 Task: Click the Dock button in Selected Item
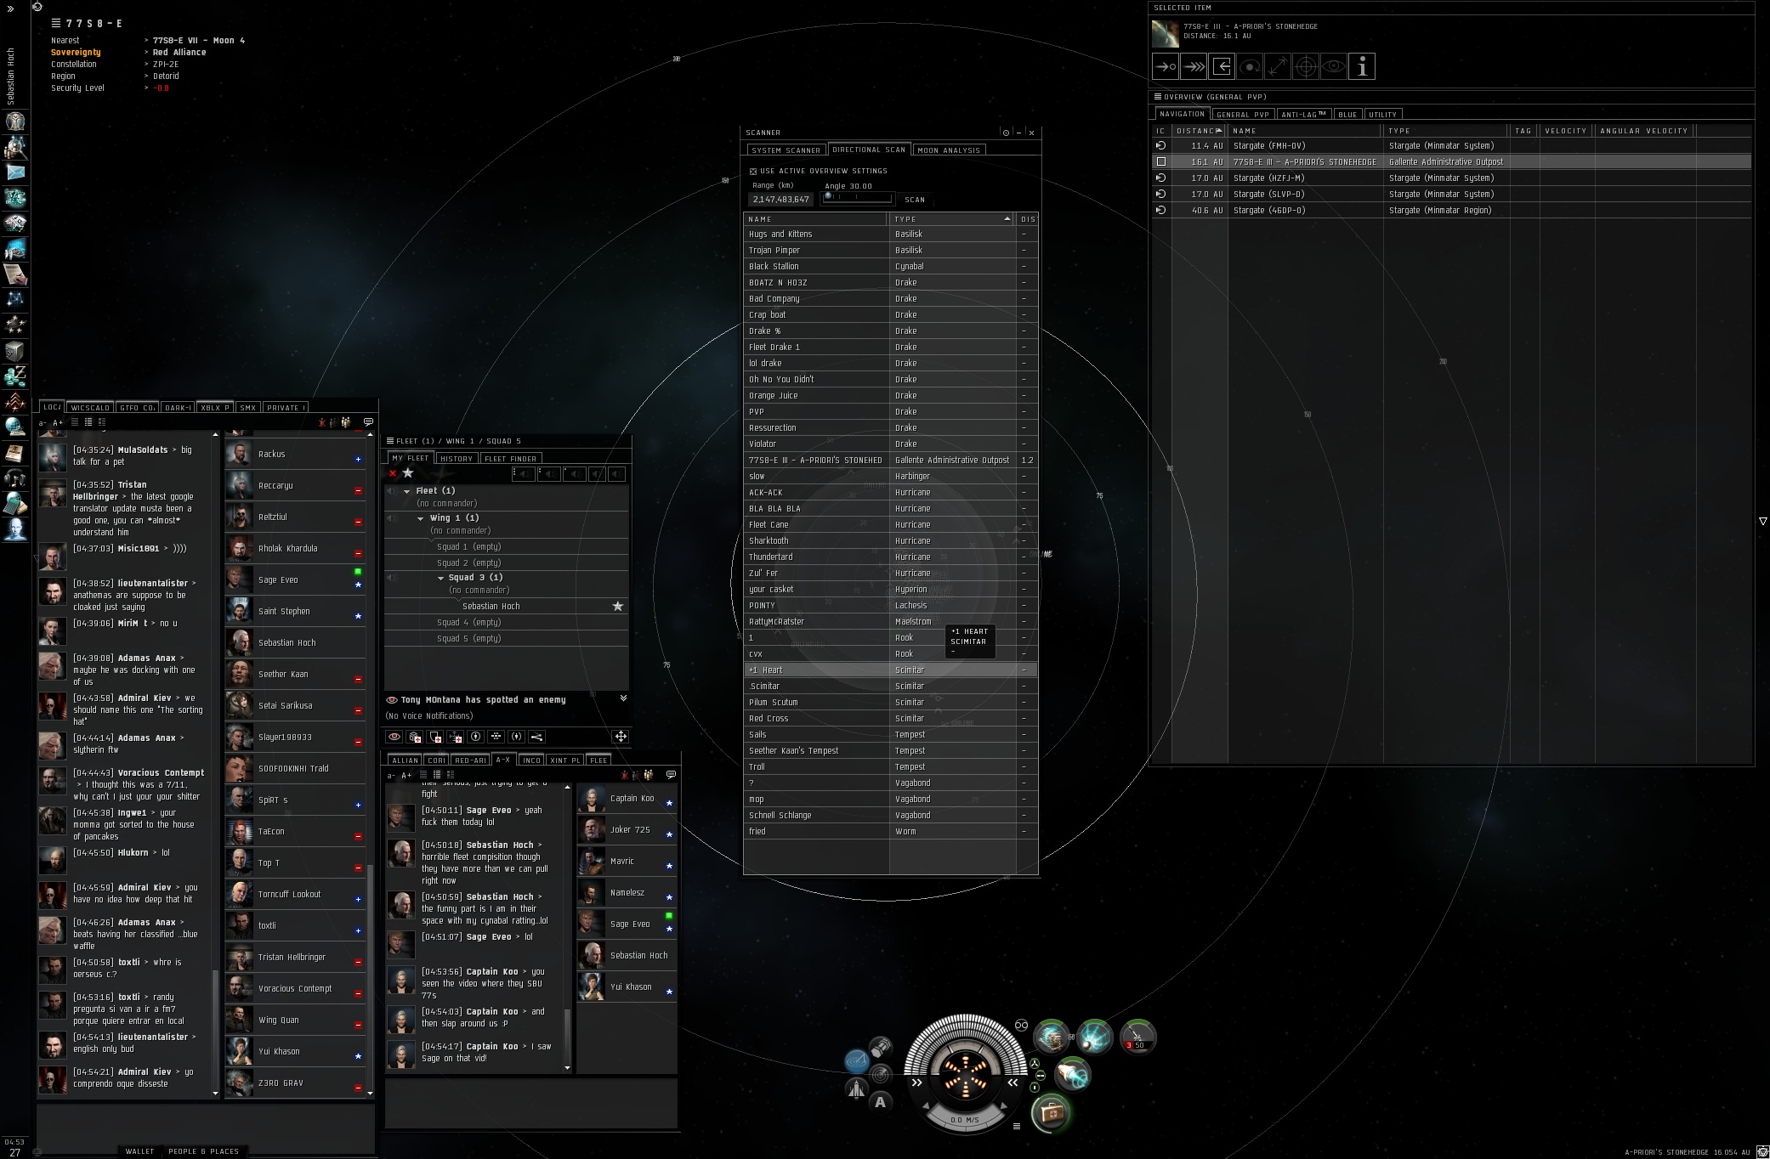tap(1222, 66)
